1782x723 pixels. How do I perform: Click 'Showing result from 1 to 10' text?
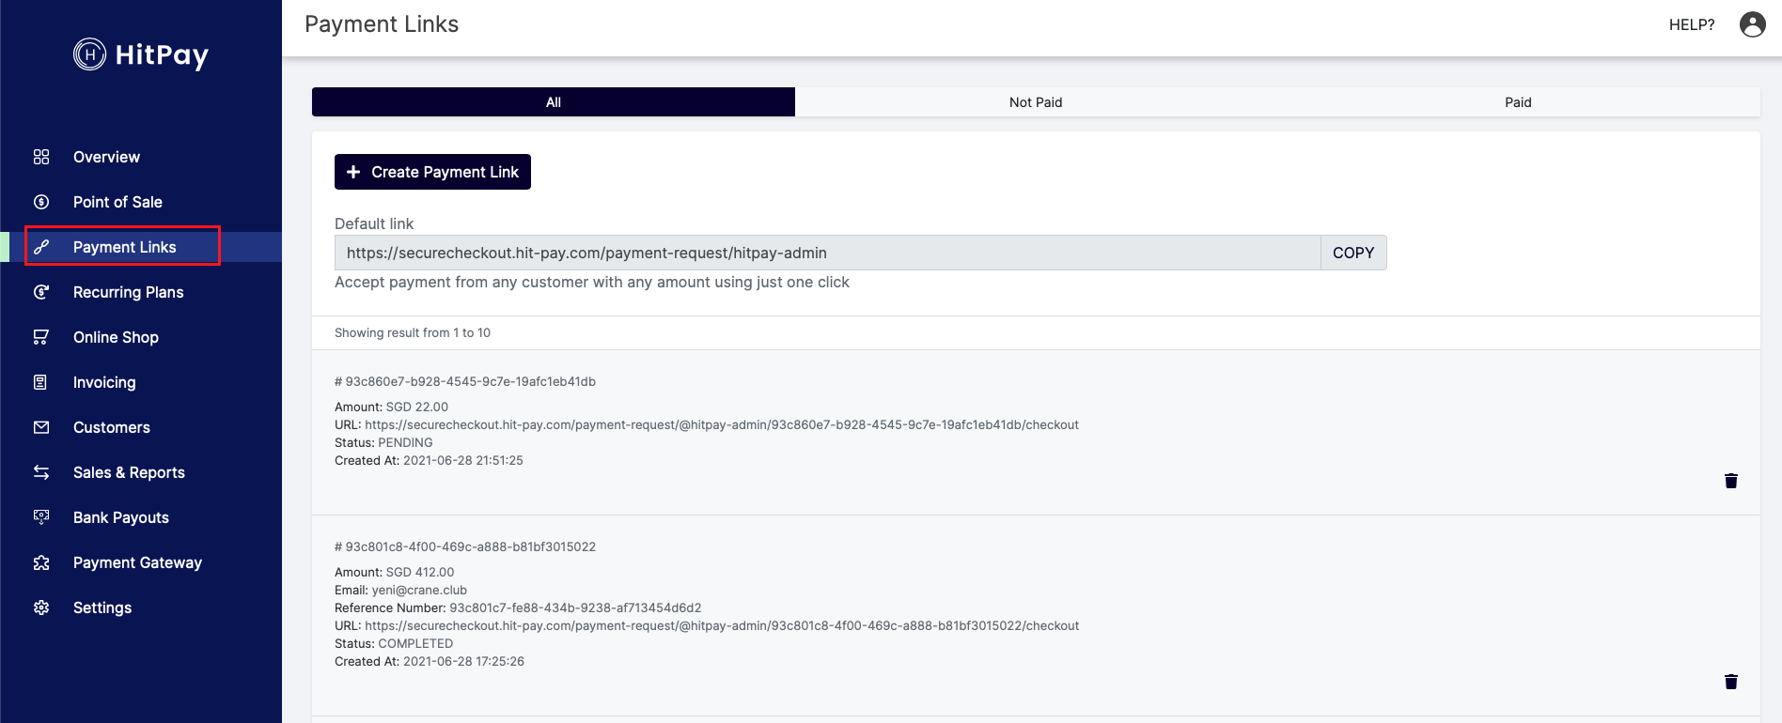(x=413, y=332)
